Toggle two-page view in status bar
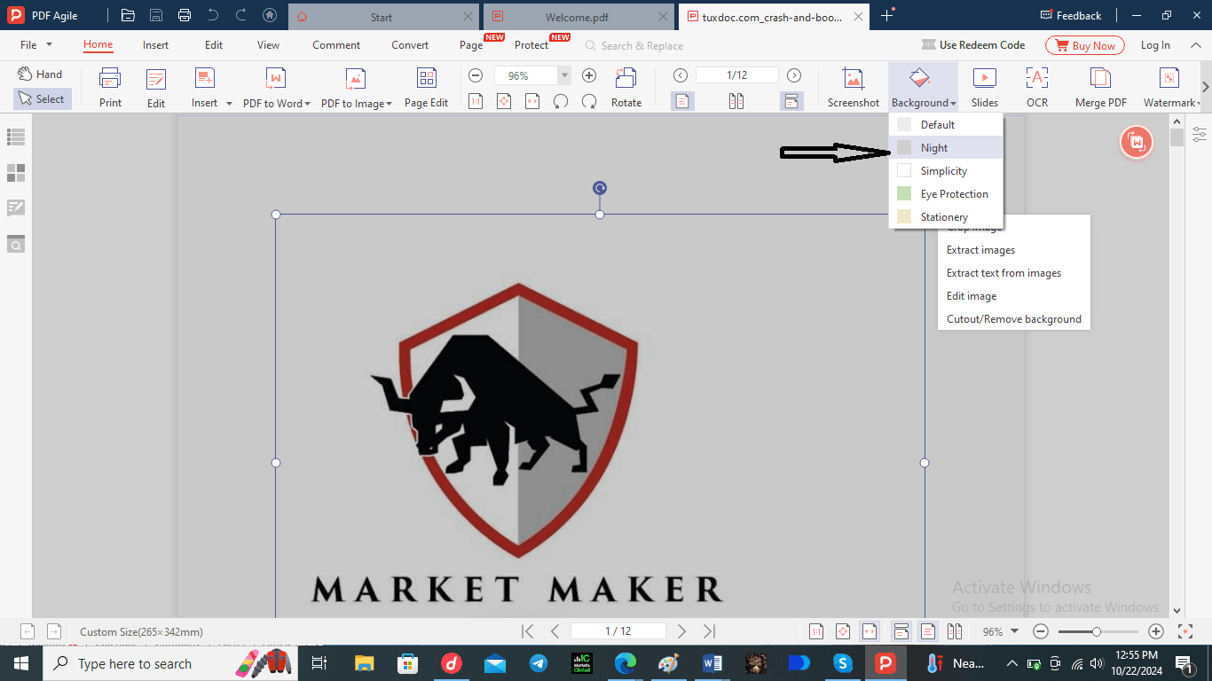The image size is (1212, 681). 955,631
